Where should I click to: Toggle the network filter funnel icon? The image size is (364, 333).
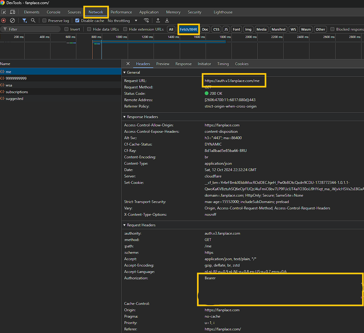coord(24,20)
